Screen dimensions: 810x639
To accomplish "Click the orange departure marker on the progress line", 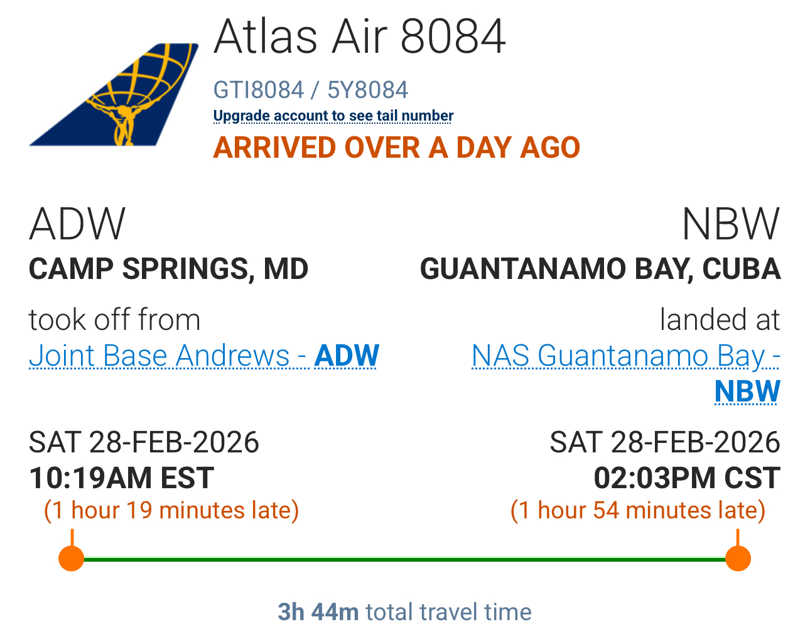I will [x=72, y=558].
